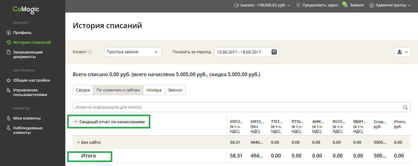418x166 pixels.
Task: Click the export share icon button
Action: pyautogui.click(x=399, y=52)
